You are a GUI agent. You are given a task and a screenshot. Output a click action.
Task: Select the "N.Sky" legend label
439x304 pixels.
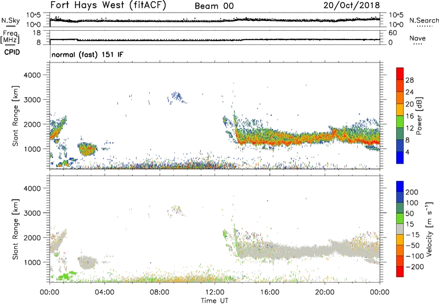point(10,20)
